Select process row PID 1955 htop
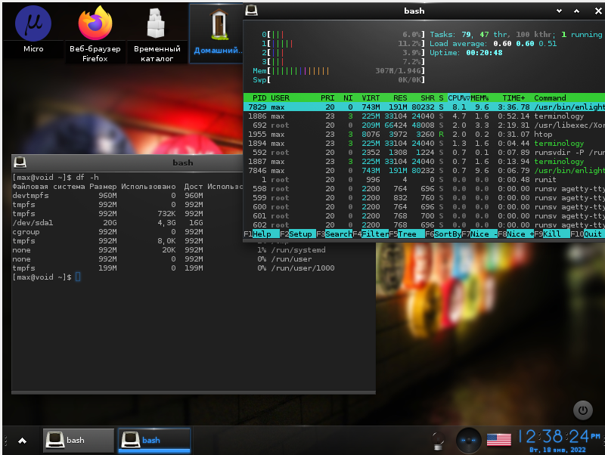The height and width of the screenshot is (455, 605). click(x=424, y=135)
